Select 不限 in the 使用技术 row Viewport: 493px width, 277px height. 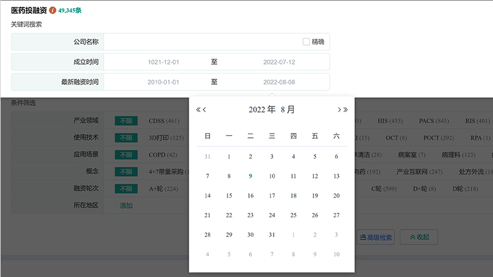tap(126, 138)
